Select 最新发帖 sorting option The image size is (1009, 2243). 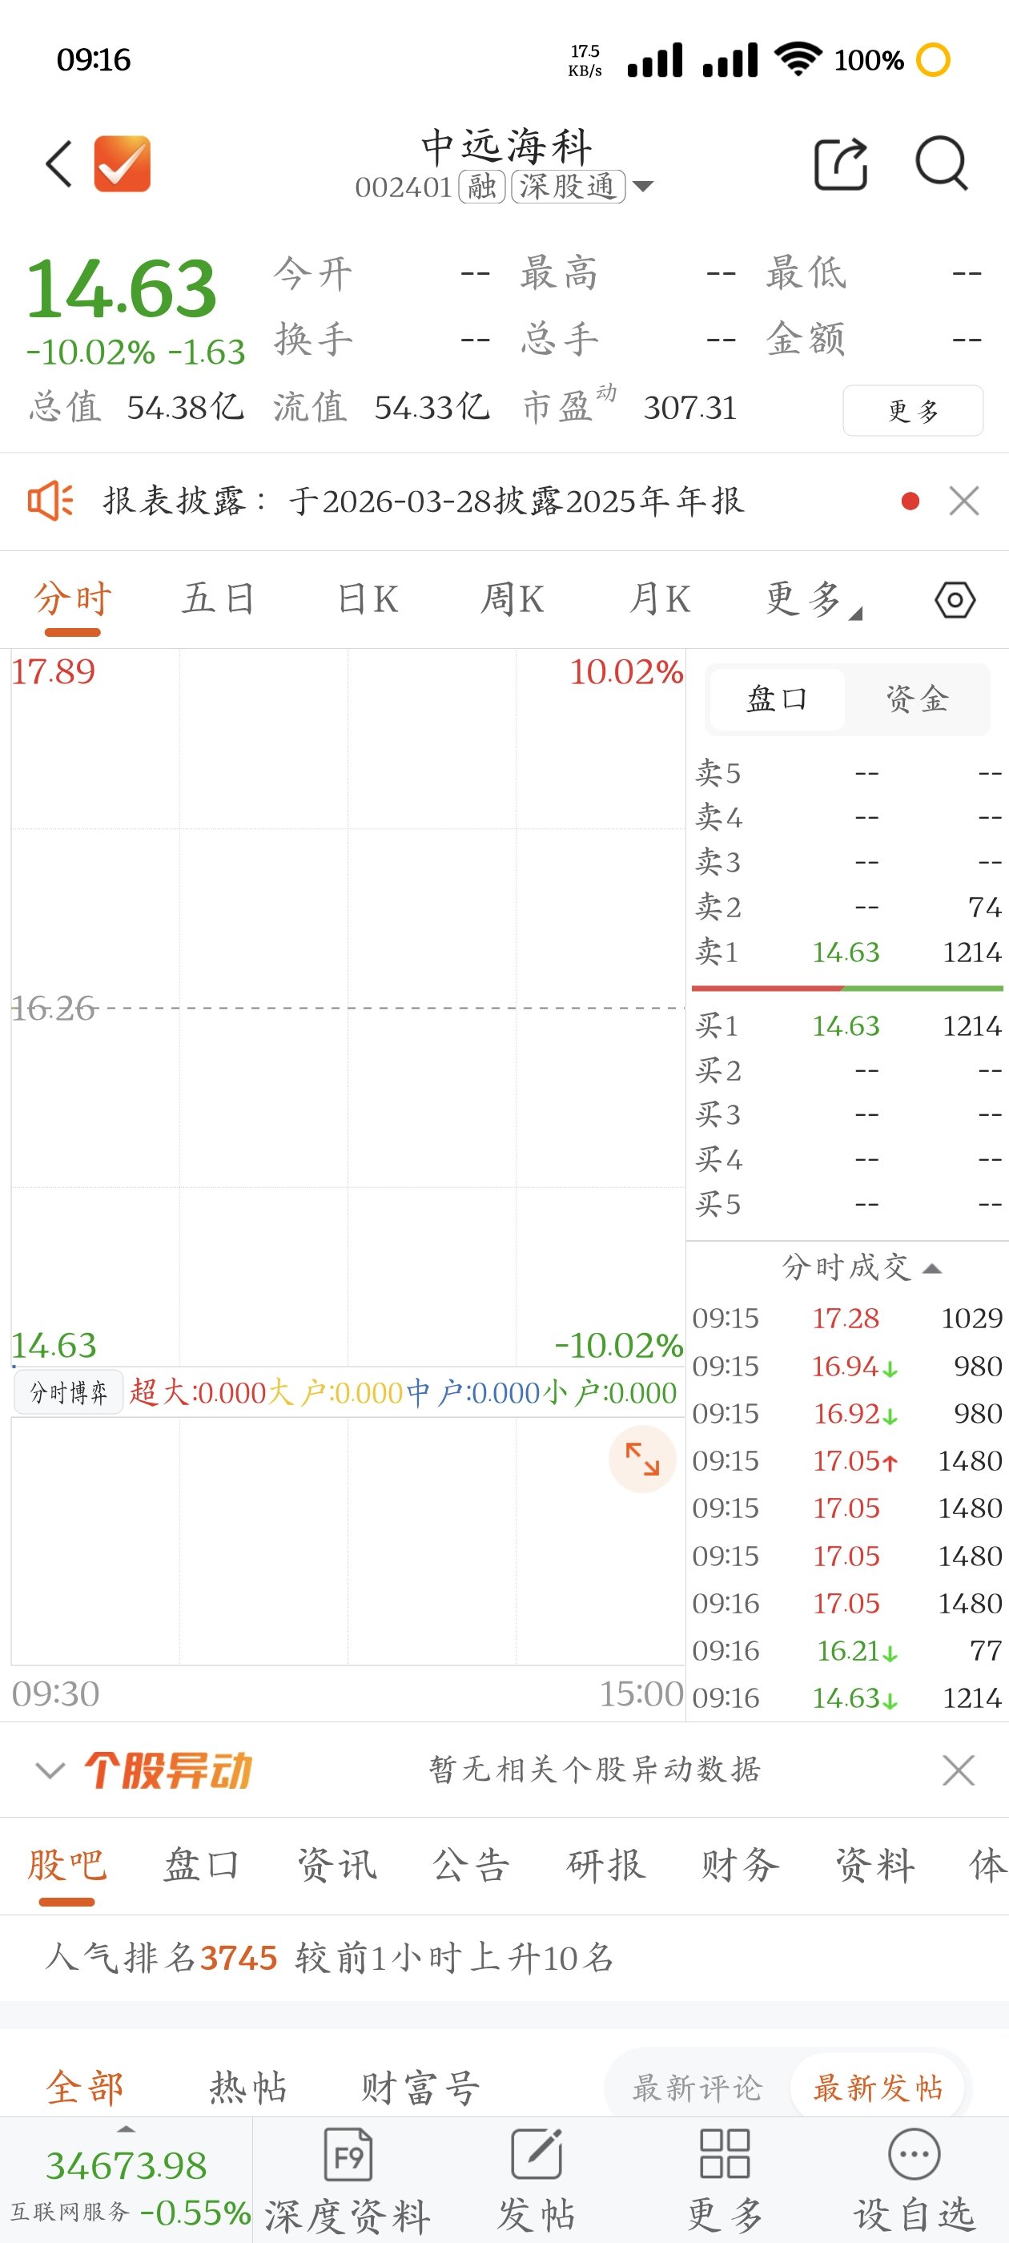pyautogui.click(x=878, y=2087)
